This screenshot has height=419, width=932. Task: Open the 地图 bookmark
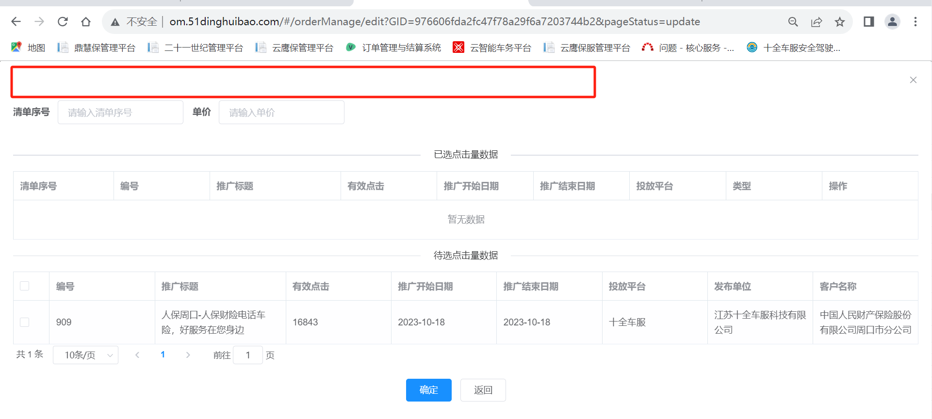tap(28, 48)
